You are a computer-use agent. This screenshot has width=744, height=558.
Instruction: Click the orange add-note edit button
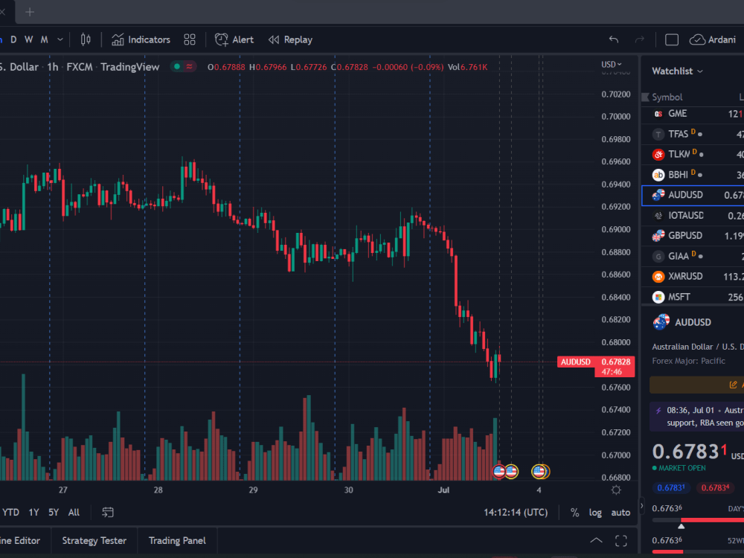[x=698, y=385]
